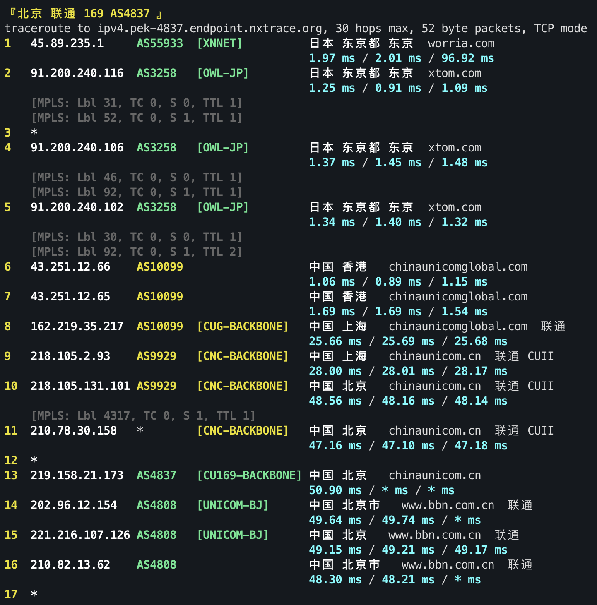Click www.bbn.com.cn domain on hop 14
This screenshot has width=597, height=605.
pos(448,505)
